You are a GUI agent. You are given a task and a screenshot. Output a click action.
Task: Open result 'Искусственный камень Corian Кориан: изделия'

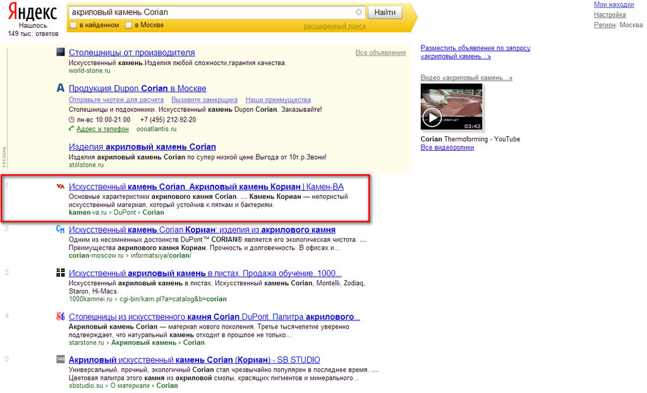(202, 230)
